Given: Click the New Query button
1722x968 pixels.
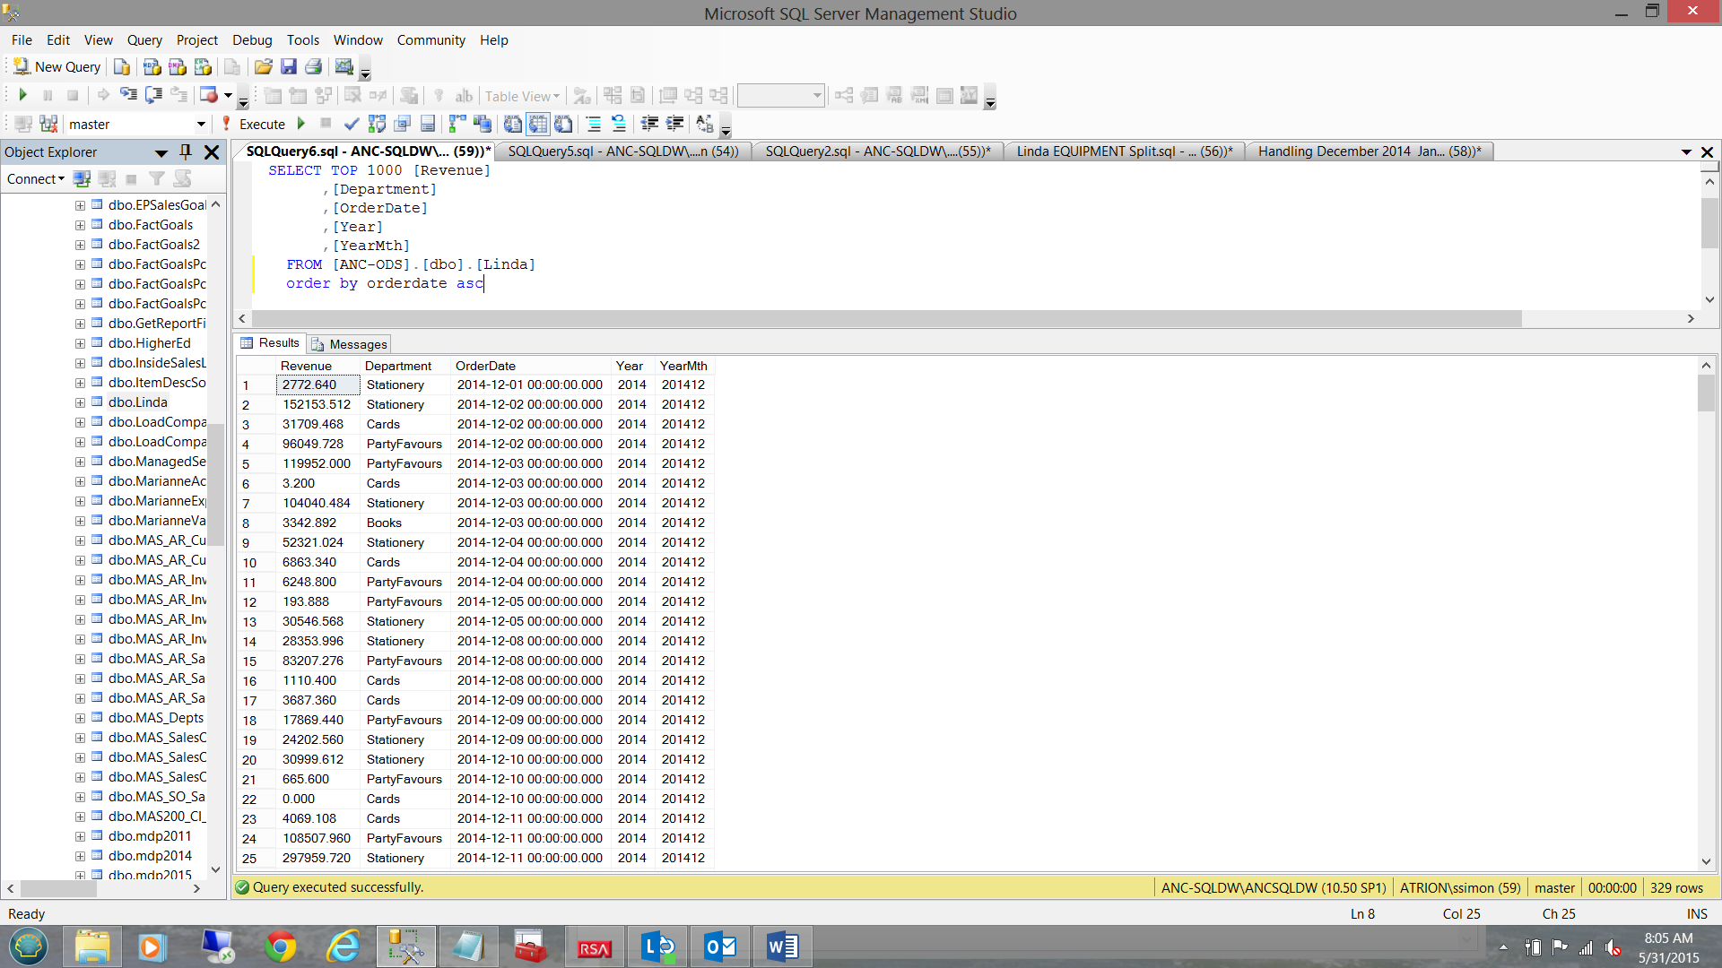Looking at the screenshot, I should pyautogui.click(x=57, y=67).
